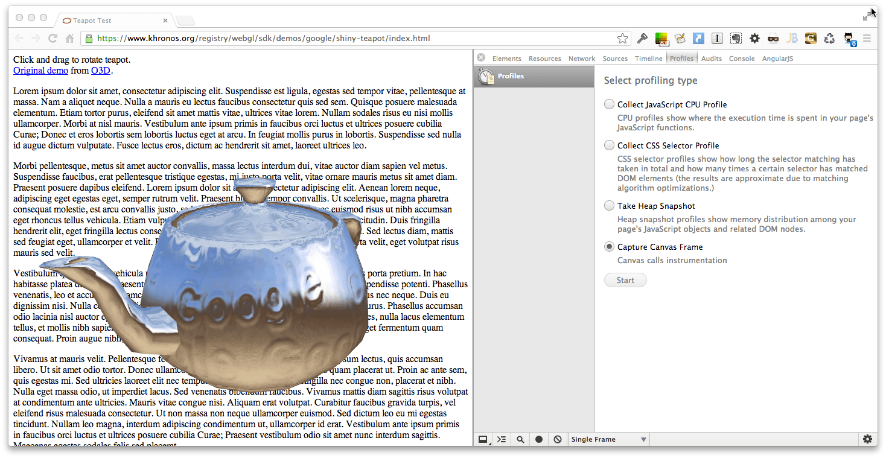This screenshot has width=886, height=458.
Task: Click the blue arrow shortcut extension icon
Action: pyautogui.click(x=699, y=39)
